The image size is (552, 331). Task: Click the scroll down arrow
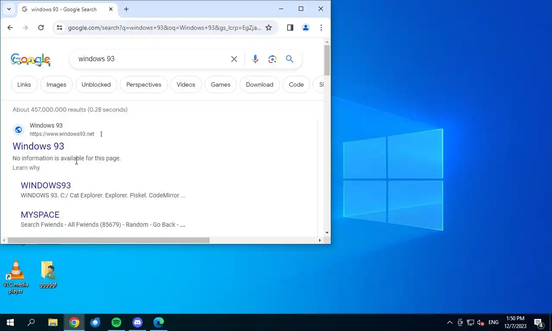pyautogui.click(x=327, y=233)
